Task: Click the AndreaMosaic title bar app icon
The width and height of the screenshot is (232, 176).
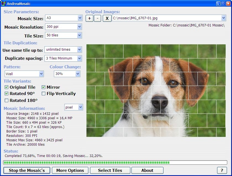Action: [3, 4]
